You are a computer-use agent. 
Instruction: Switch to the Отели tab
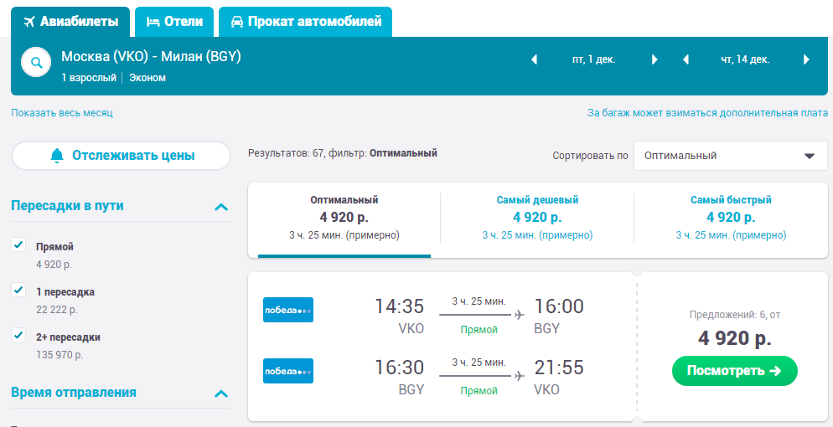tap(174, 22)
